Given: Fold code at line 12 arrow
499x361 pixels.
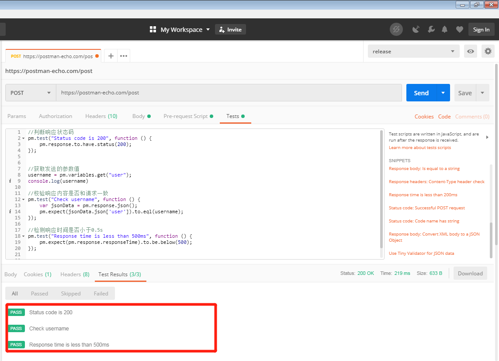Looking at the screenshot, I should 23,200.
